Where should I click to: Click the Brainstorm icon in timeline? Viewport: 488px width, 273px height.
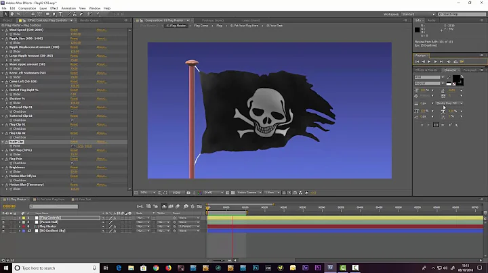186,206
